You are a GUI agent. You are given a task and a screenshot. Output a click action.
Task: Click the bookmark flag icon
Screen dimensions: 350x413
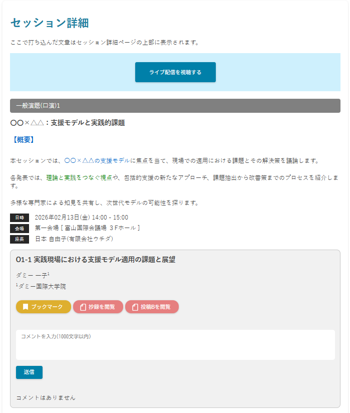click(x=26, y=307)
